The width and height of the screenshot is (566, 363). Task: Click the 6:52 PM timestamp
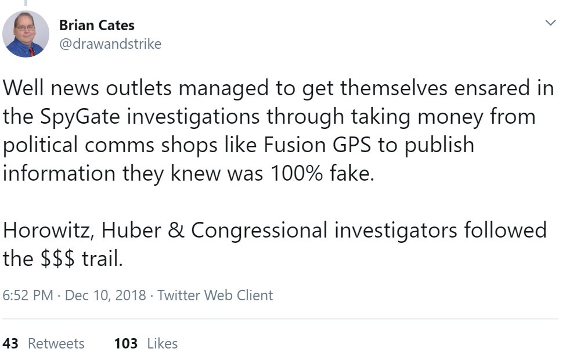point(29,295)
